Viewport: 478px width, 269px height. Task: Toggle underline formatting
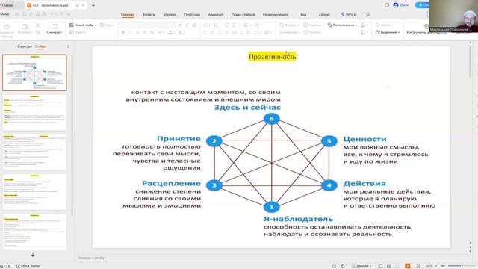click(137, 32)
